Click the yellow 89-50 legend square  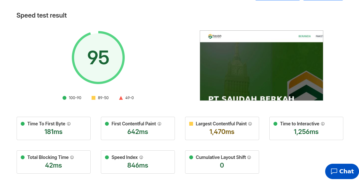(x=93, y=98)
